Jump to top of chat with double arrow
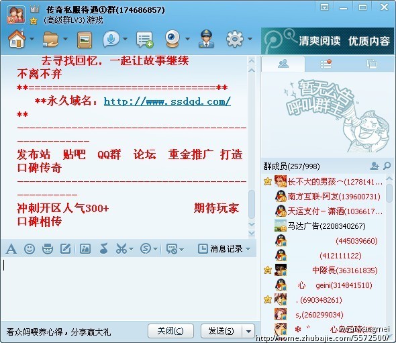The image size is (396, 343). click(x=252, y=60)
